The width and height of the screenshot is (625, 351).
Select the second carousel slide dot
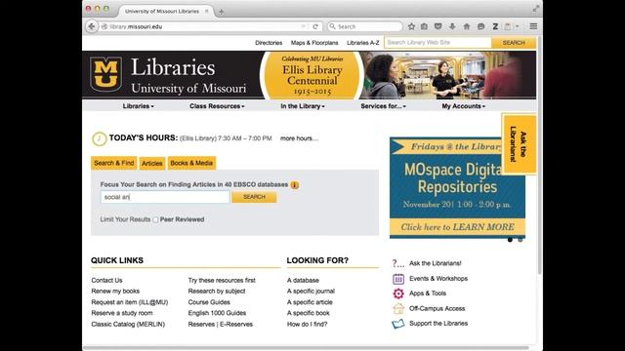tap(521, 240)
